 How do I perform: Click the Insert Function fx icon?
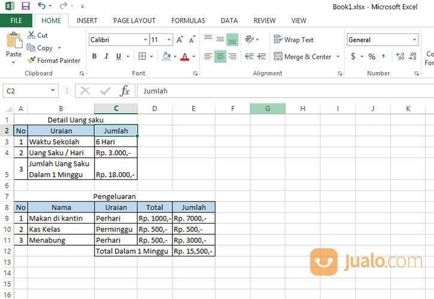pyautogui.click(x=125, y=91)
